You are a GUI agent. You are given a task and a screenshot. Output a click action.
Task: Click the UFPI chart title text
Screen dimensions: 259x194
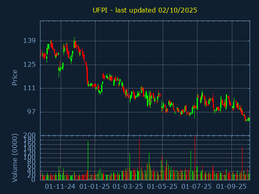[x=145, y=10]
